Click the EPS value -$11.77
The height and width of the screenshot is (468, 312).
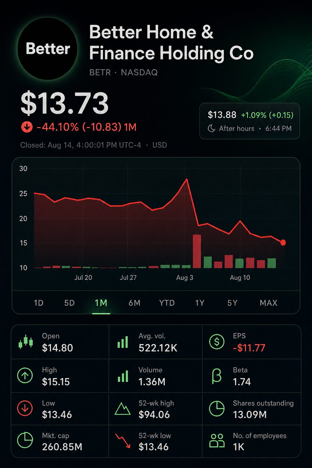tap(249, 348)
